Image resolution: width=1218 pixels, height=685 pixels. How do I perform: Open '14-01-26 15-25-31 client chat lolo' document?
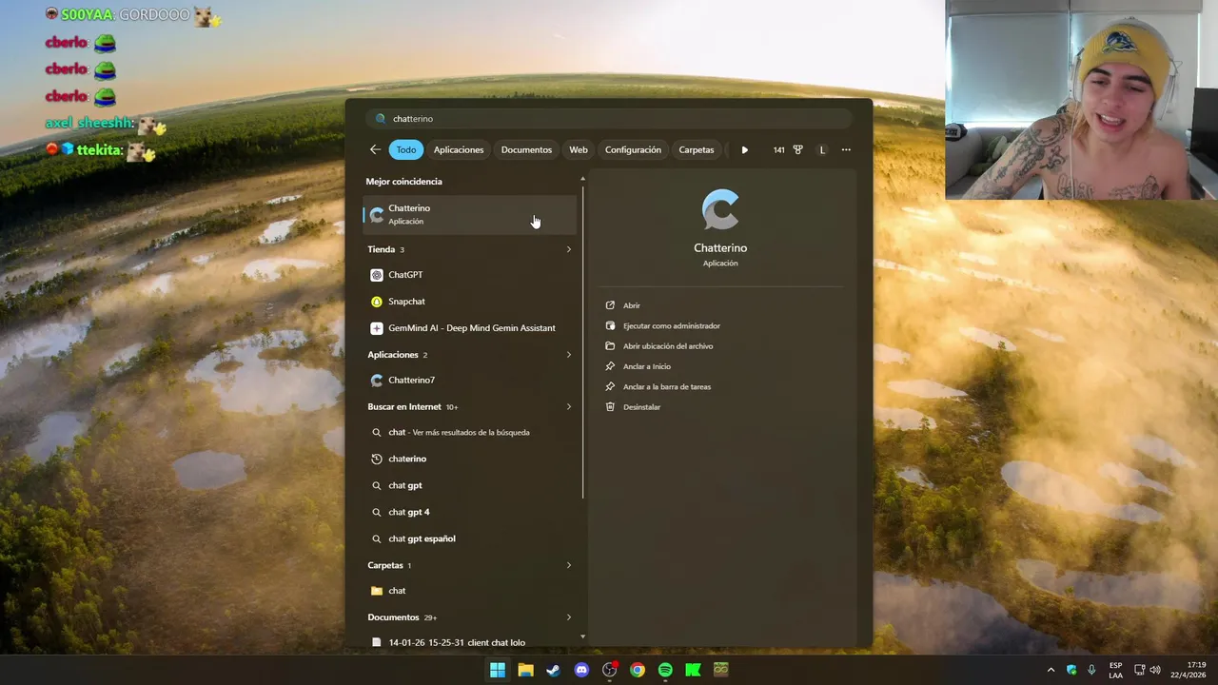[470, 642]
